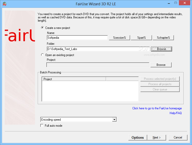
Task: Click the FairUse app icon in title bar
Action: pyautogui.click(x=5, y=4)
